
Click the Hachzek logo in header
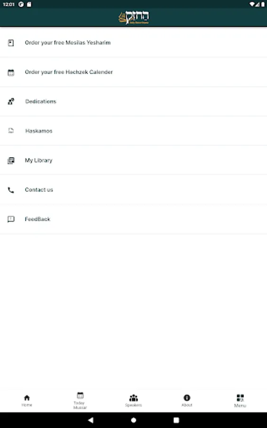click(x=134, y=18)
